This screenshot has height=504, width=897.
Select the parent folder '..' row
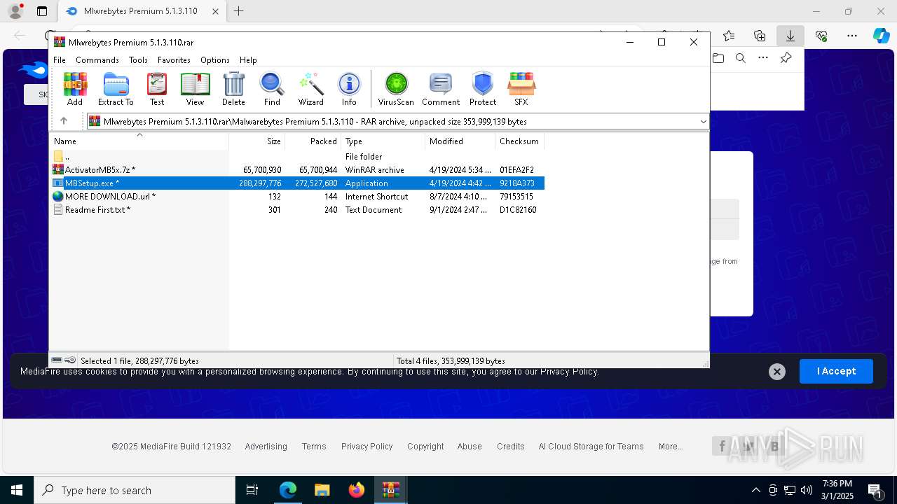[297, 157]
